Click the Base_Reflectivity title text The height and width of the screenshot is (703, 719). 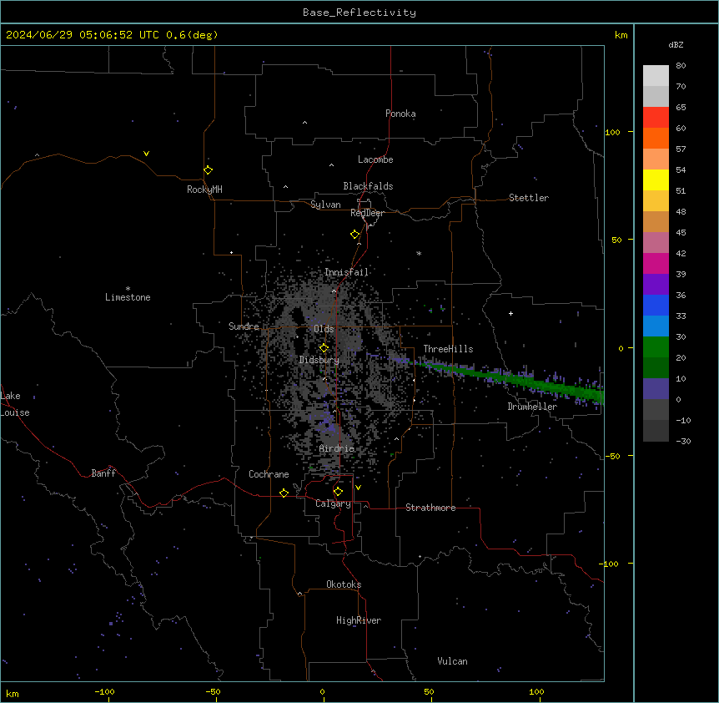click(x=359, y=13)
